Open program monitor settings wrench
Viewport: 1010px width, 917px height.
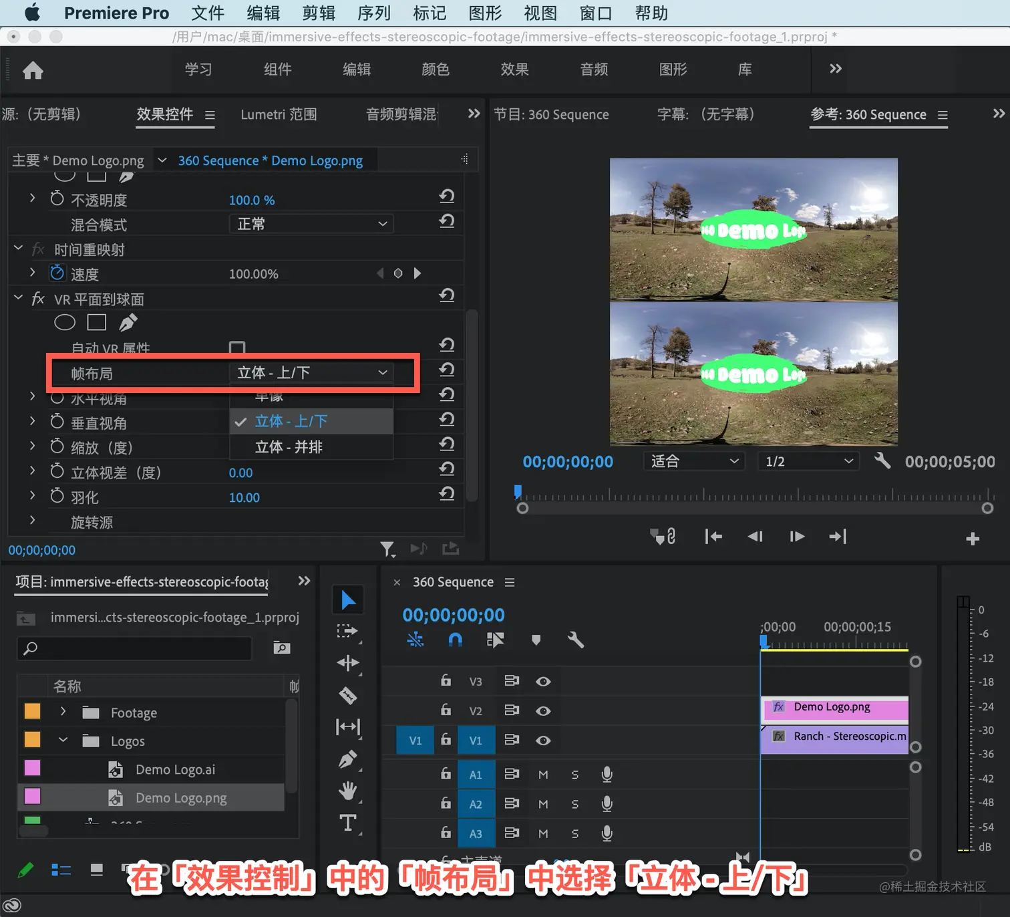[882, 461]
